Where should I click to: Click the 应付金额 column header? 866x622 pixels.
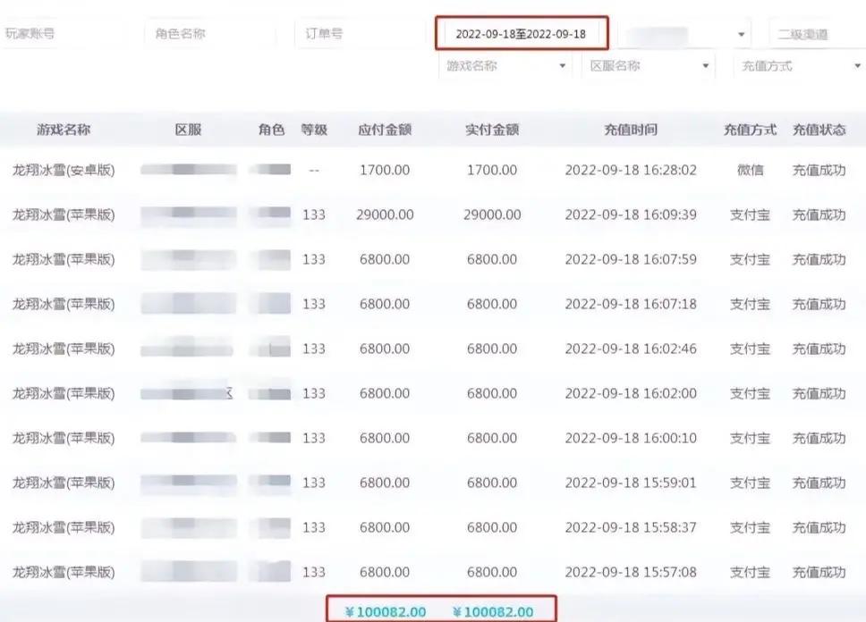coord(385,130)
